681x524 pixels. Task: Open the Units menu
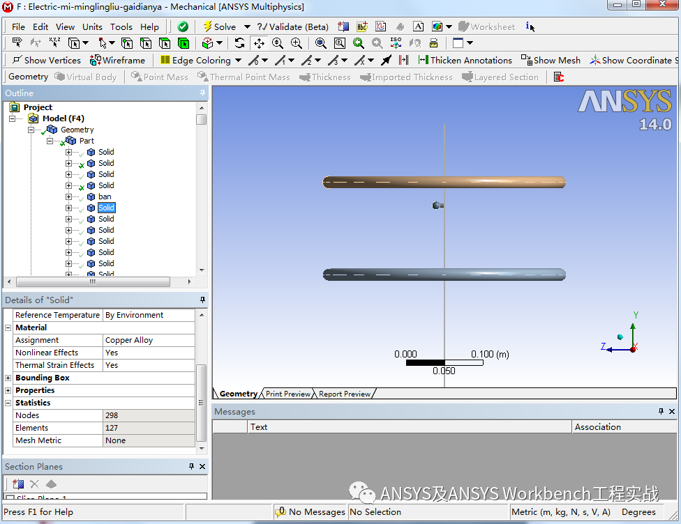(x=93, y=27)
